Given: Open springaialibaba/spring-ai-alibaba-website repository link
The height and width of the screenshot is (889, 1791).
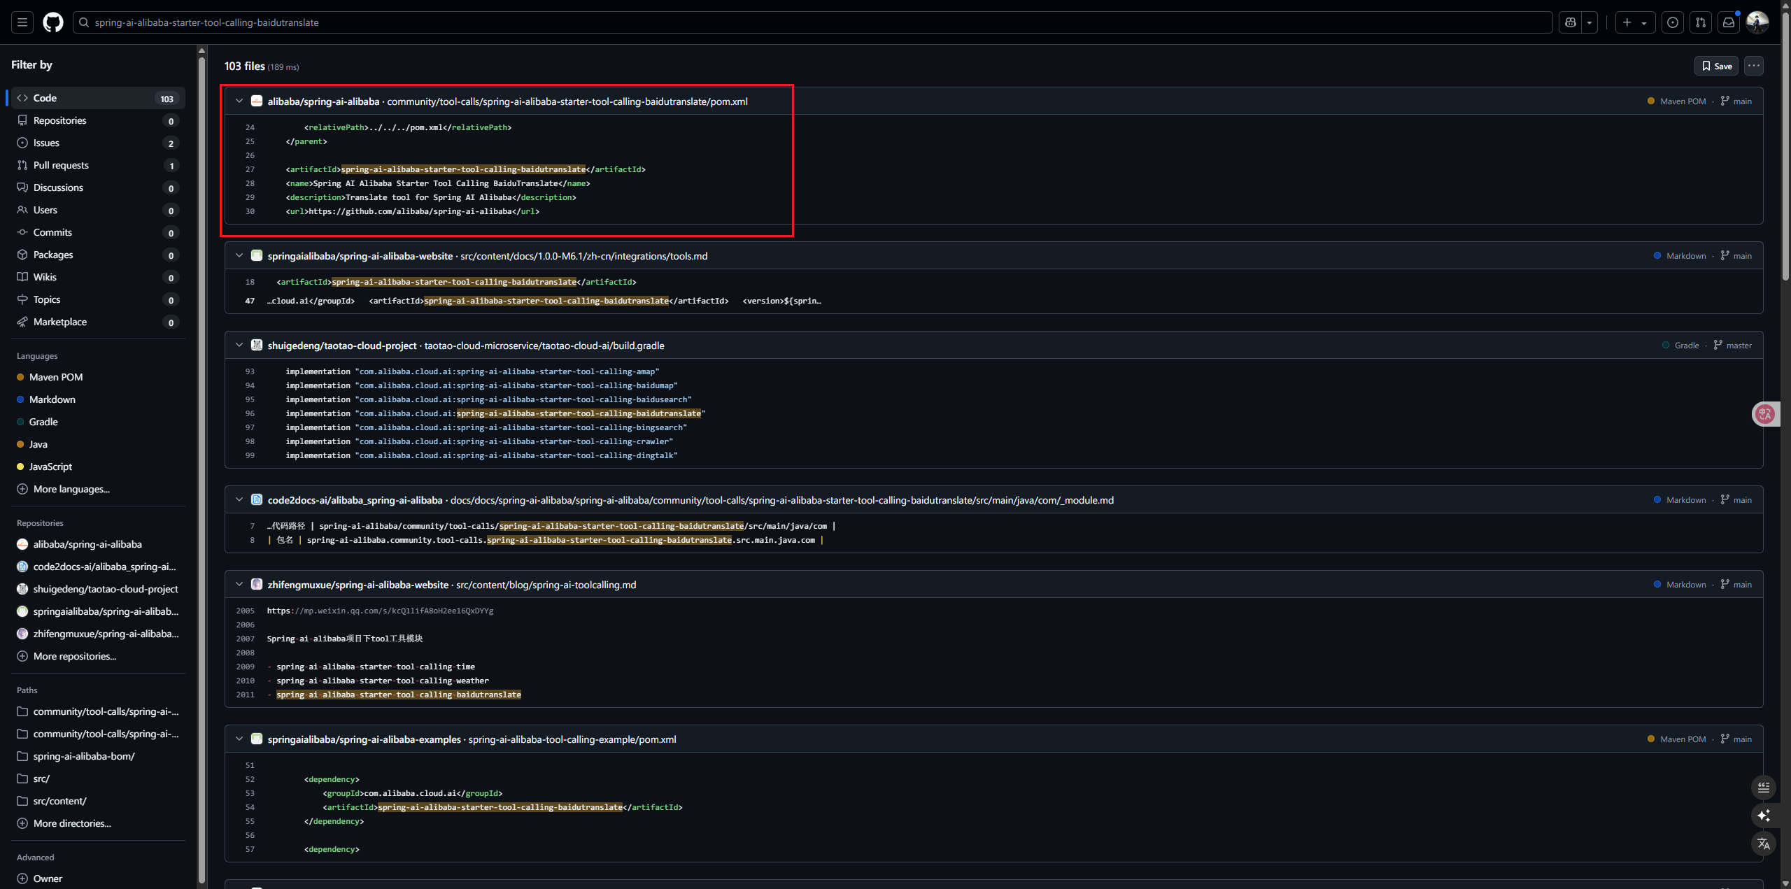Looking at the screenshot, I should point(360,256).
